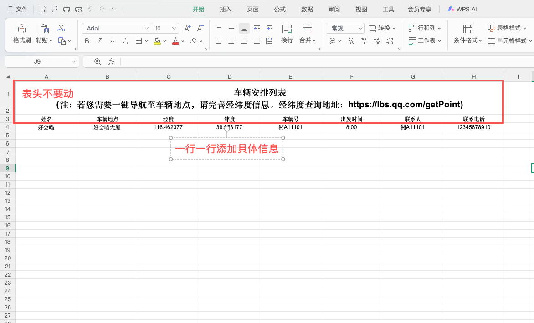Select the cell containing 好会喵大厦

click(x=107, y=127)
